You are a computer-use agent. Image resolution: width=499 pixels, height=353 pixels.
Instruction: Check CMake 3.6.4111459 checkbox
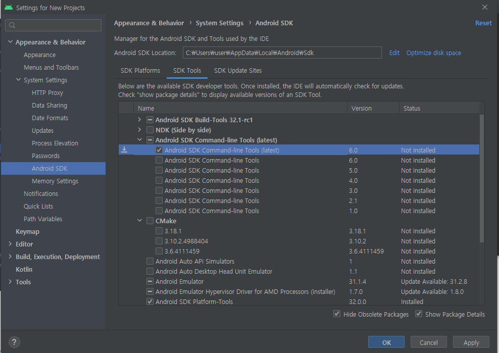click(159, 251)
